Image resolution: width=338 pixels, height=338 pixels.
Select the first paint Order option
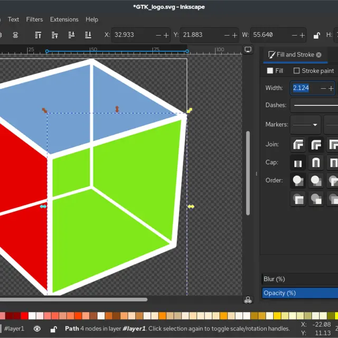click(298, 181)
